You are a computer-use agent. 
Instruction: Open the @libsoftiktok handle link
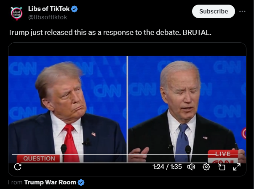[48, 17]
